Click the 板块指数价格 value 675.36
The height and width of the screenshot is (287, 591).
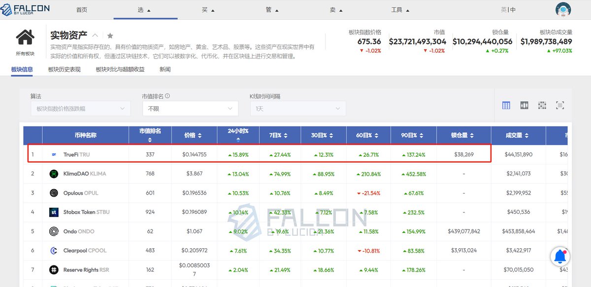pos(369,41)
